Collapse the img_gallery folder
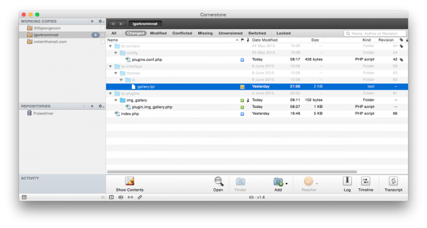427x228 pixels. pos(116,100)
